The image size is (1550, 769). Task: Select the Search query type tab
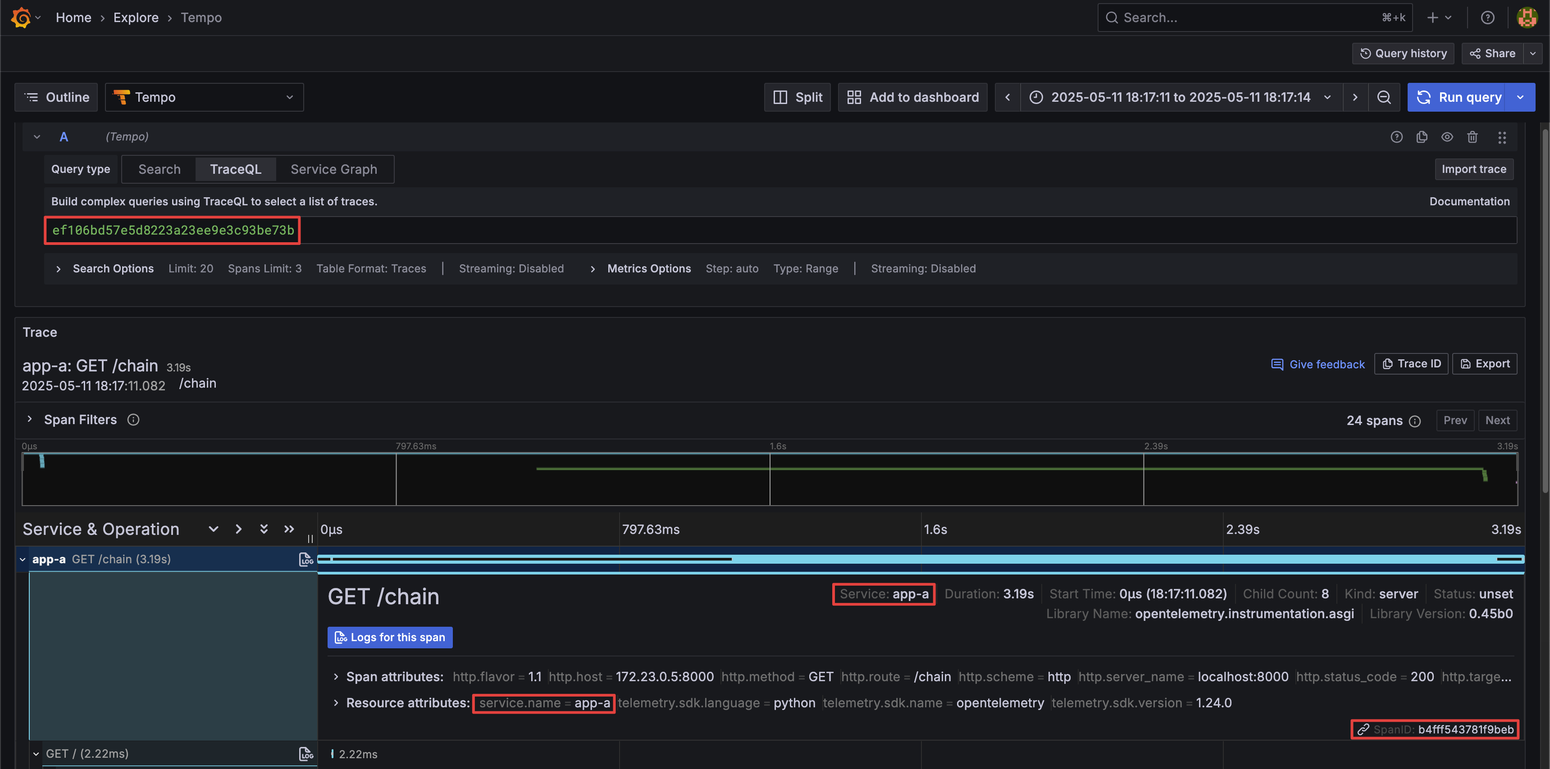click(x=160, y=170)
